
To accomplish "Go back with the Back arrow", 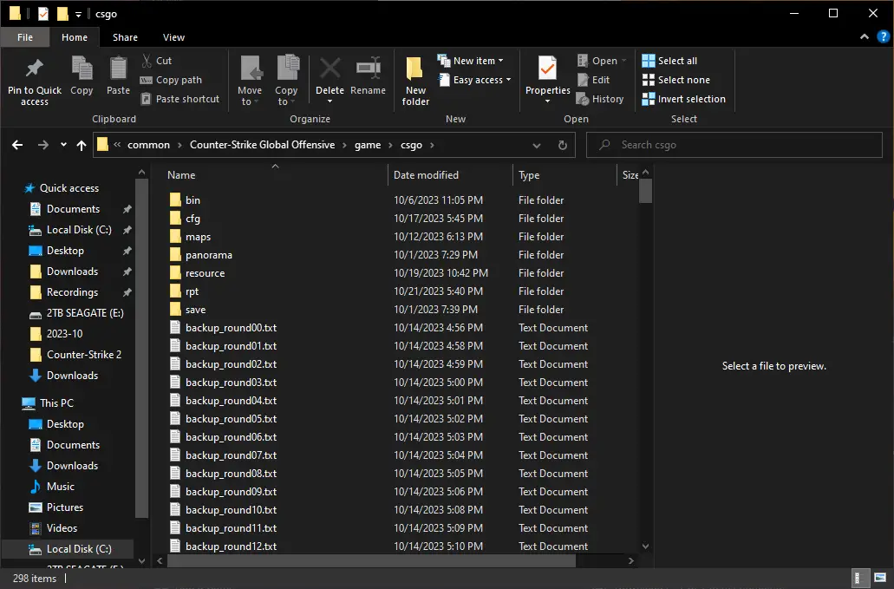I will coord(17,145).
